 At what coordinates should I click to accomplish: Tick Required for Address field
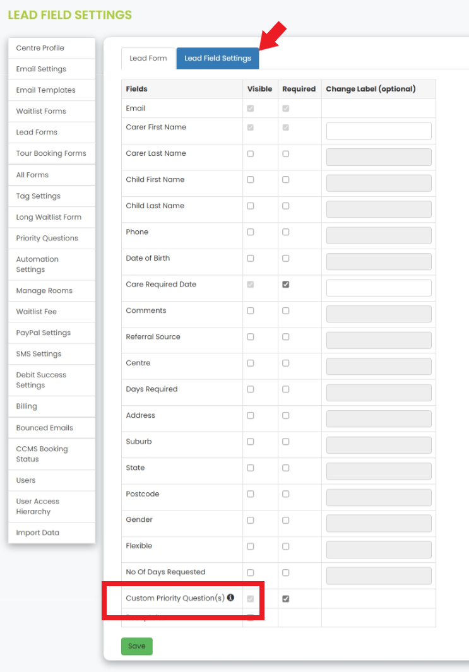pos(285,415)
